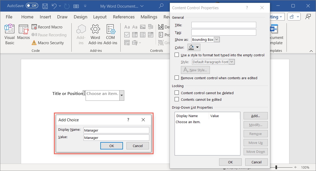Check 'Remove content control when contents are edited'
Screen dimensions: 316x171
pyautogui.click(x=177, y=78)
